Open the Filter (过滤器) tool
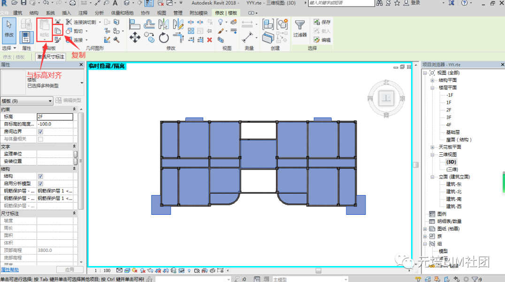The height and width of the screenshot is (282, 505). 299,29
